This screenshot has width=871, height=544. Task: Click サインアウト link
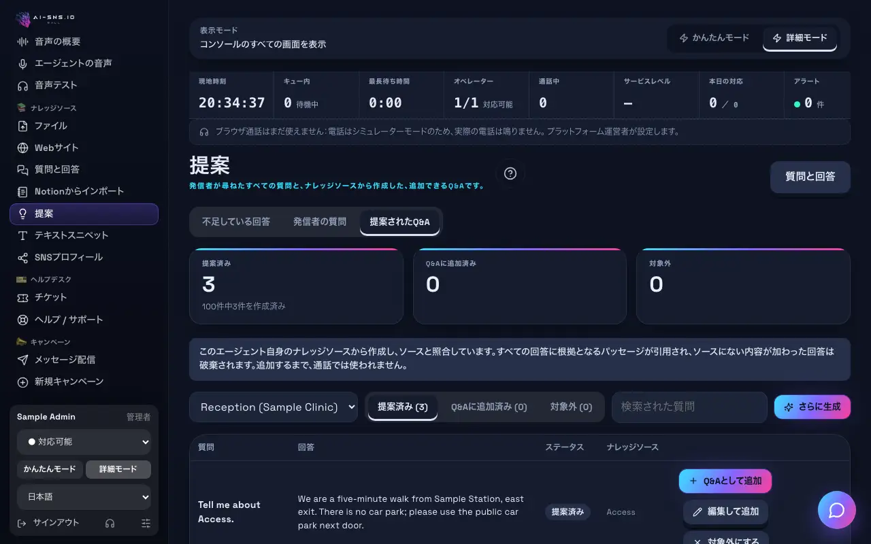(x=49, y=523)
